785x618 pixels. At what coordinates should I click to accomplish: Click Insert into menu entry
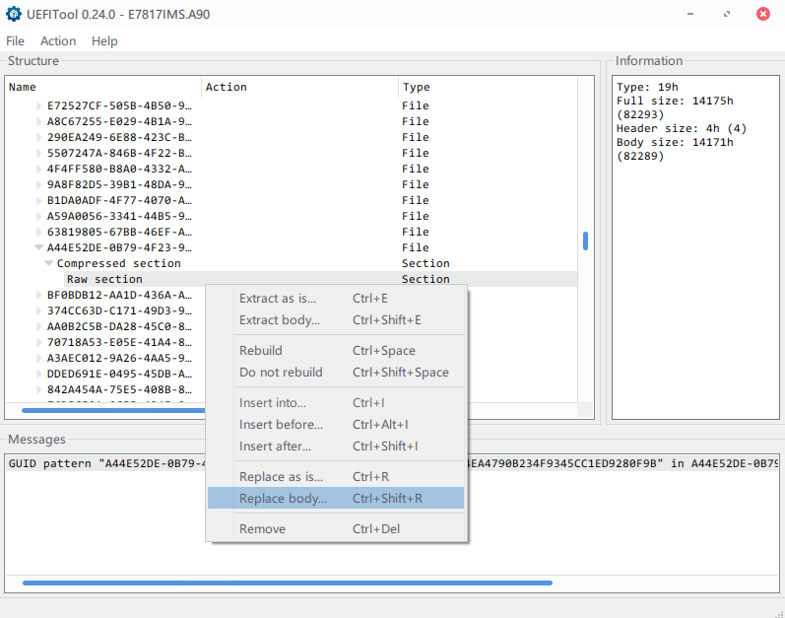click(x=273, y=403)
